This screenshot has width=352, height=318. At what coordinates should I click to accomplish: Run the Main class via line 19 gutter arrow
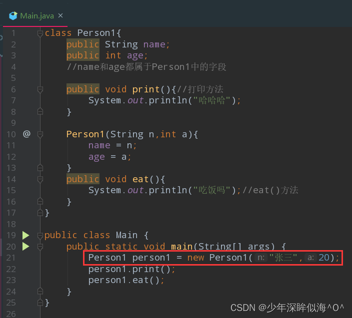pos(26,235)
